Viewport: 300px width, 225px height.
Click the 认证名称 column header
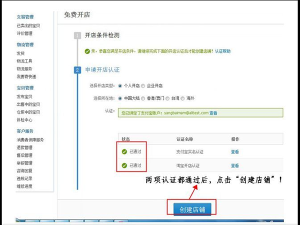click(184, 139)
